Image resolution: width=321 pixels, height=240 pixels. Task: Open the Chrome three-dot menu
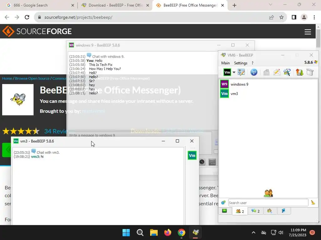coord(314,17)
